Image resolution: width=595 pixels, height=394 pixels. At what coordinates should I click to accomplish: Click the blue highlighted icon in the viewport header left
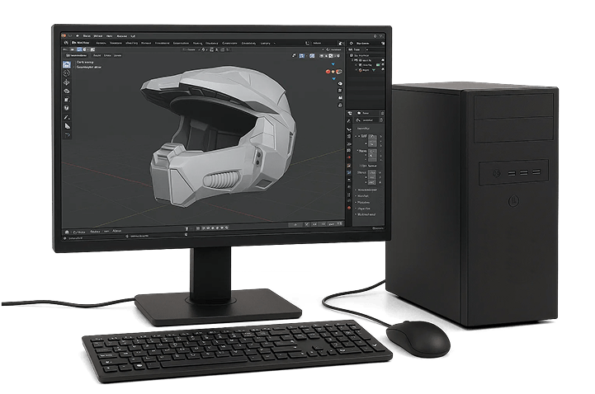tap(79, 49)
